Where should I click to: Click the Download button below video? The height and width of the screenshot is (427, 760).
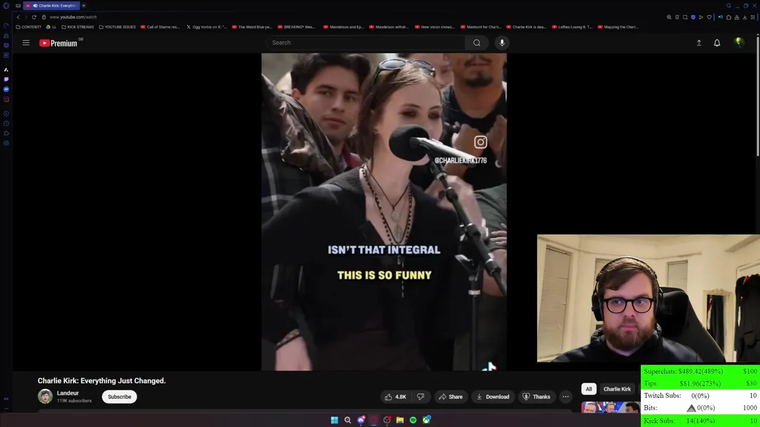pos(493,397)
